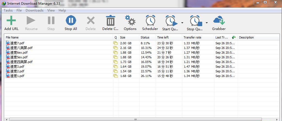This screenshot has height=121, width=282.
Task: Click the 1.21 MB/秒 transfer rate
Action: (x=192, y=62)
